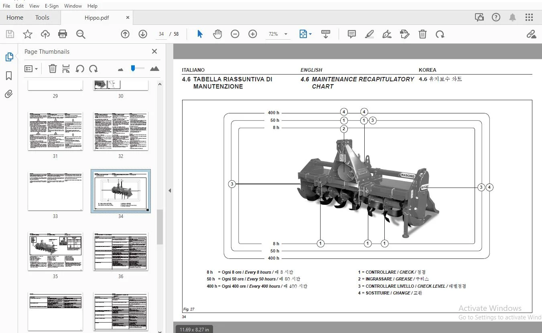Viewport: 542px width, 333px height.
Task: Select page 33 thumbnail
Action: 55,192
